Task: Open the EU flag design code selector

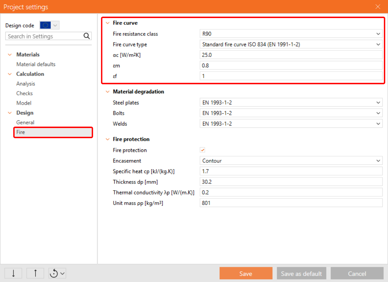Action: pos(49,25)
